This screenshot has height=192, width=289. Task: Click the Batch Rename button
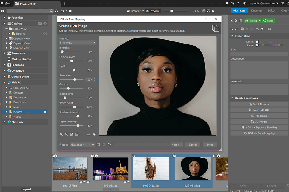259,104
